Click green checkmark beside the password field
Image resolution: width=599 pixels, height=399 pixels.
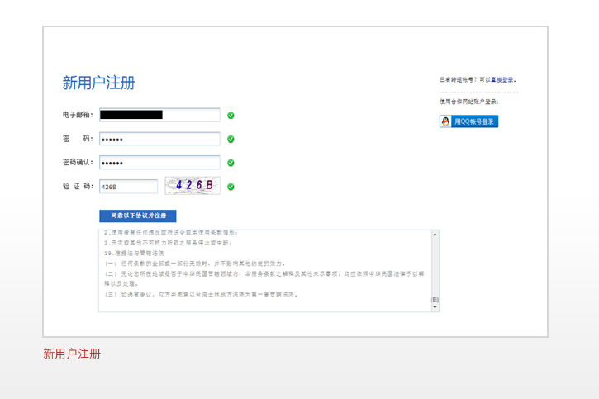(x=231, y=139)
